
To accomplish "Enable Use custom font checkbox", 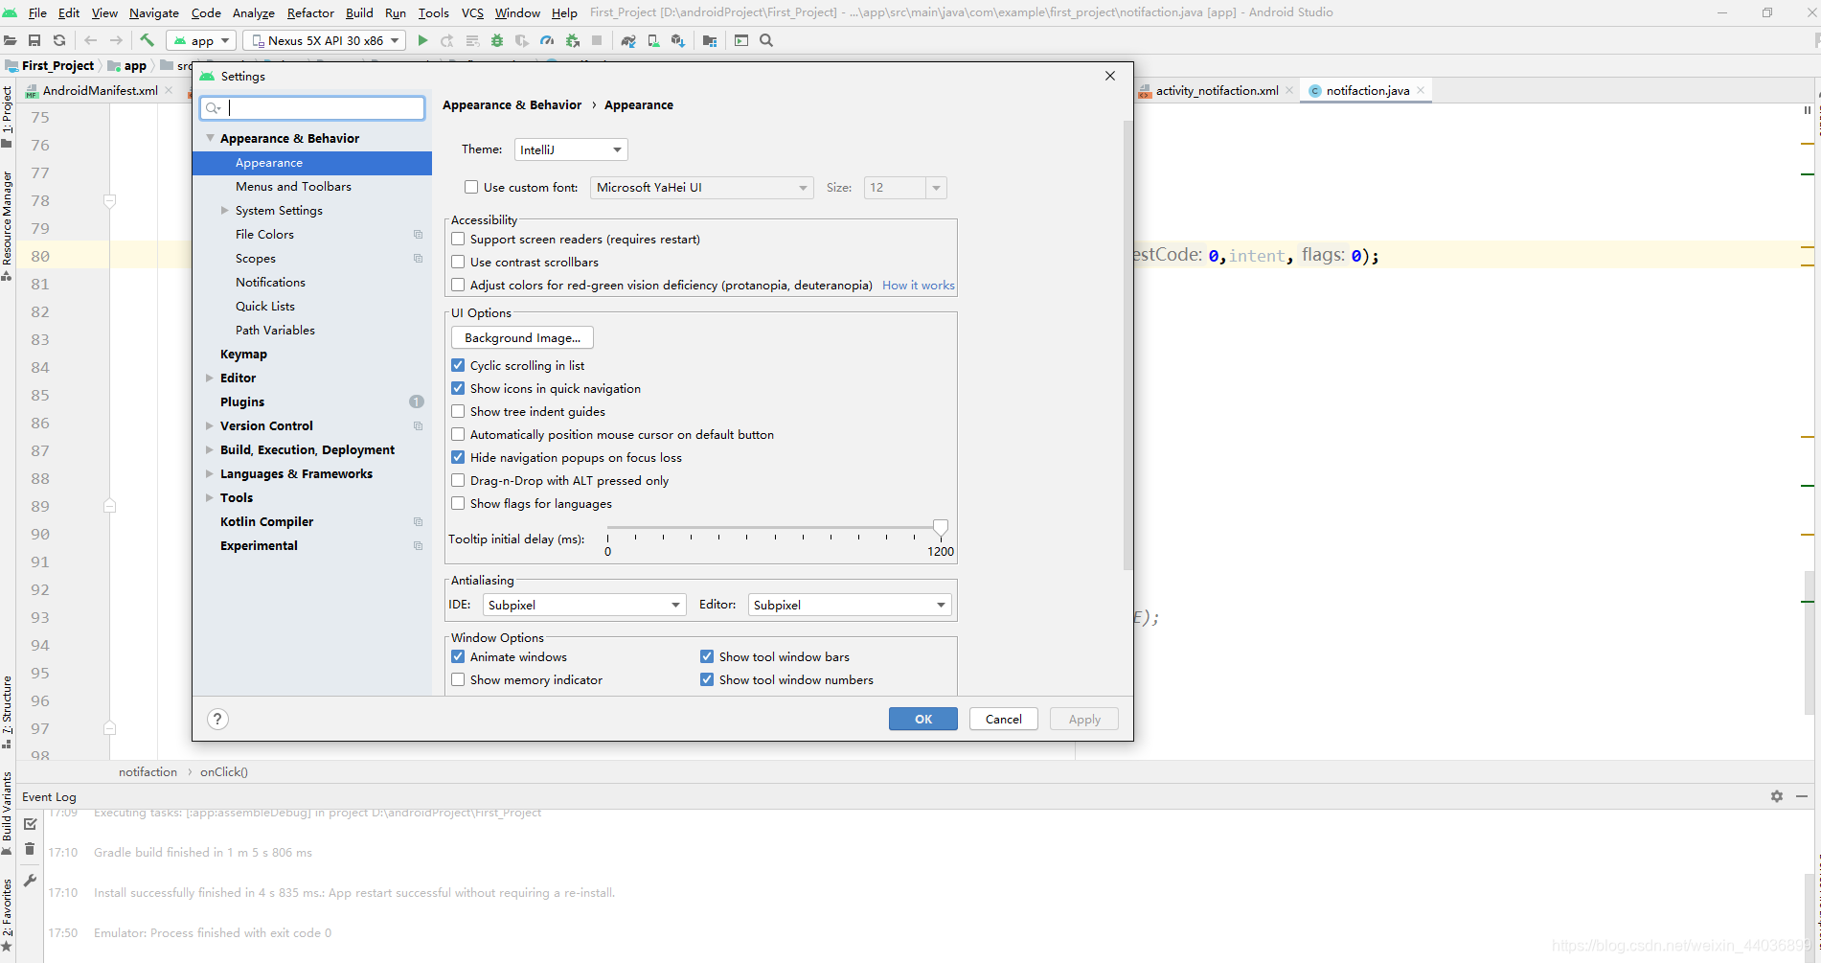I will [x=471, y=187].
